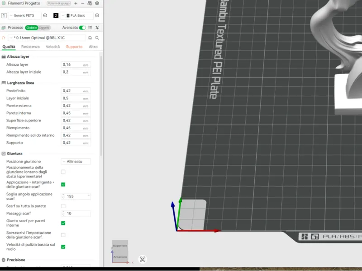Uncheck Applicazione intelligente giunture scarf
Image resolution: width=362 pixels, height=271 pixels.
coord(63,184)
